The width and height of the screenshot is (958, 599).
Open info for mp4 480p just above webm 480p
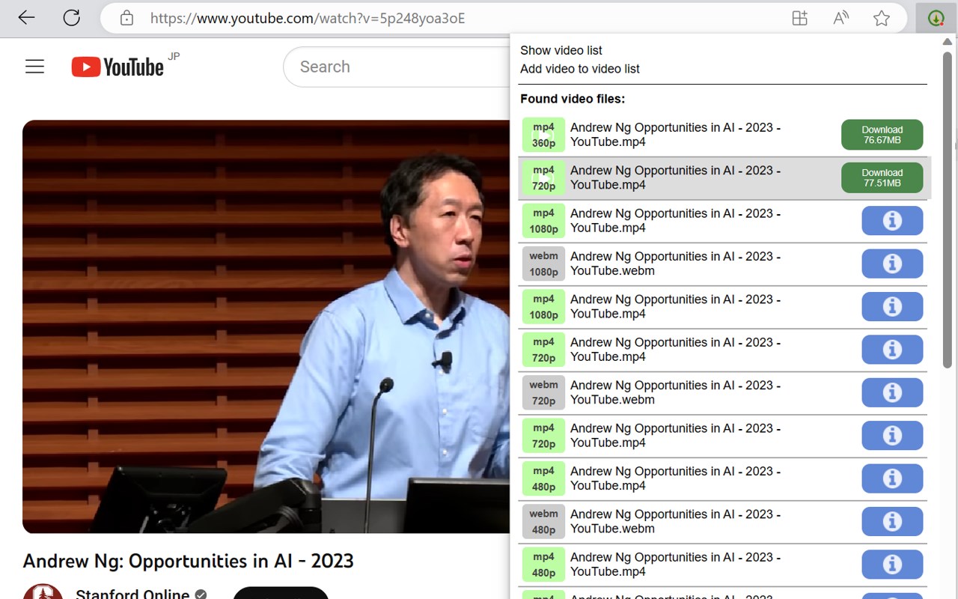click(x=892, y=478)
